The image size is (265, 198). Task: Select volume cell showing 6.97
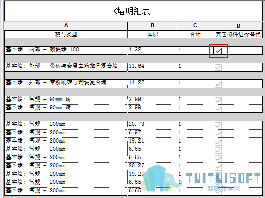coord(152,133)
